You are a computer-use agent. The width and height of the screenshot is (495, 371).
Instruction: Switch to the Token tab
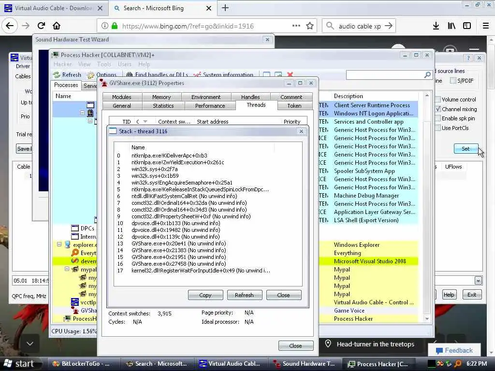point(294,106)
